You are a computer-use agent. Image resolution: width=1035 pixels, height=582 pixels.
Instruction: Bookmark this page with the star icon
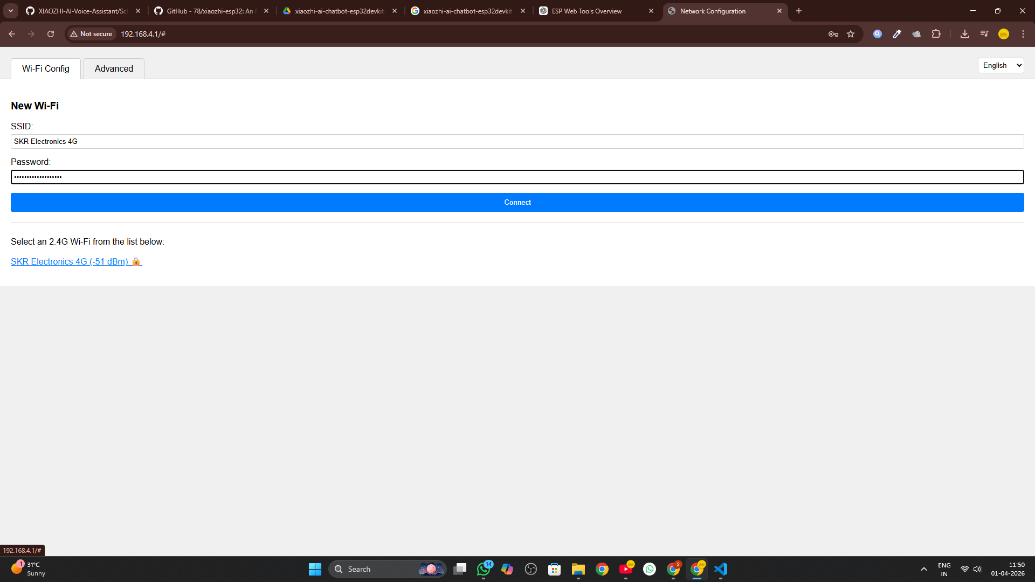[851, 33]
